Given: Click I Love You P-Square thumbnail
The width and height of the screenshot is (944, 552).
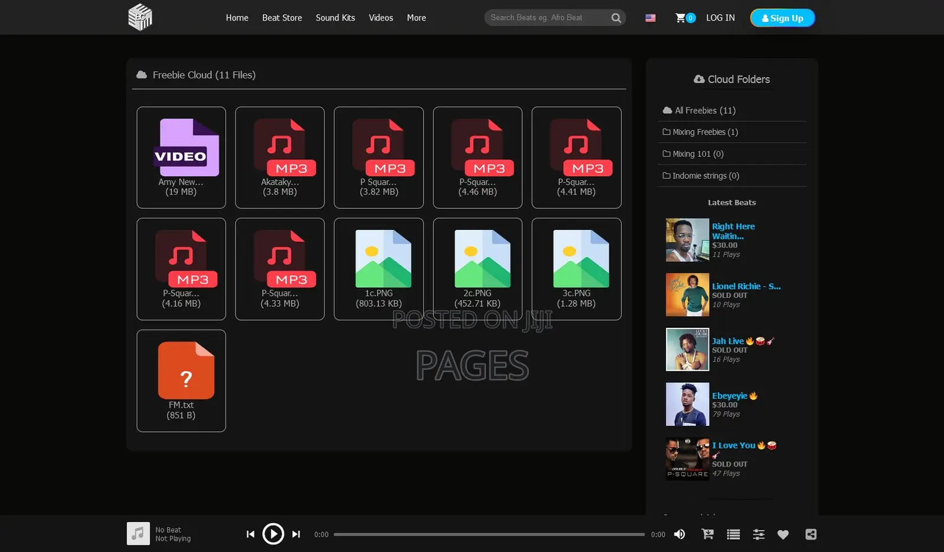Looking at the screenshot, I should pos(687,459).
